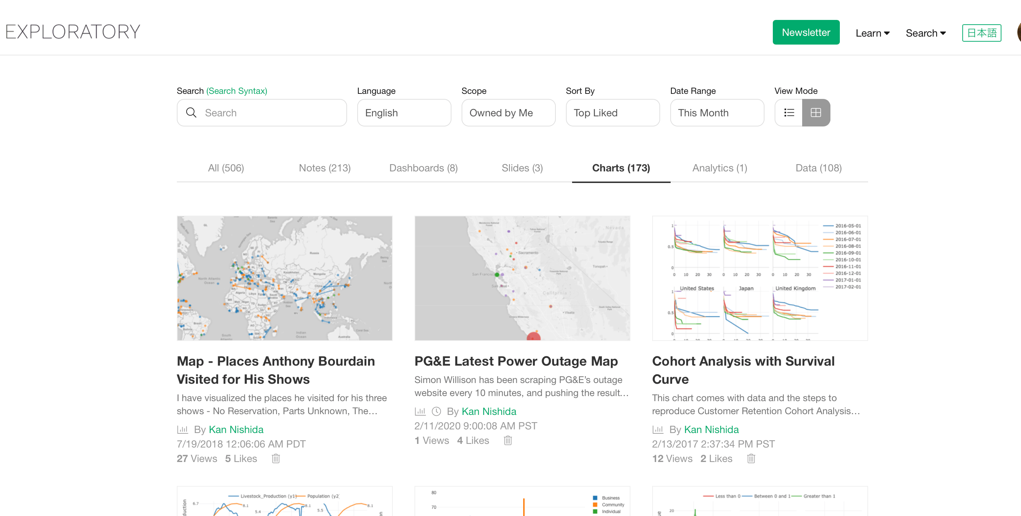
Task: Delete the Anthony Bourdain map chart via trash icon
Action: [276, 458]
